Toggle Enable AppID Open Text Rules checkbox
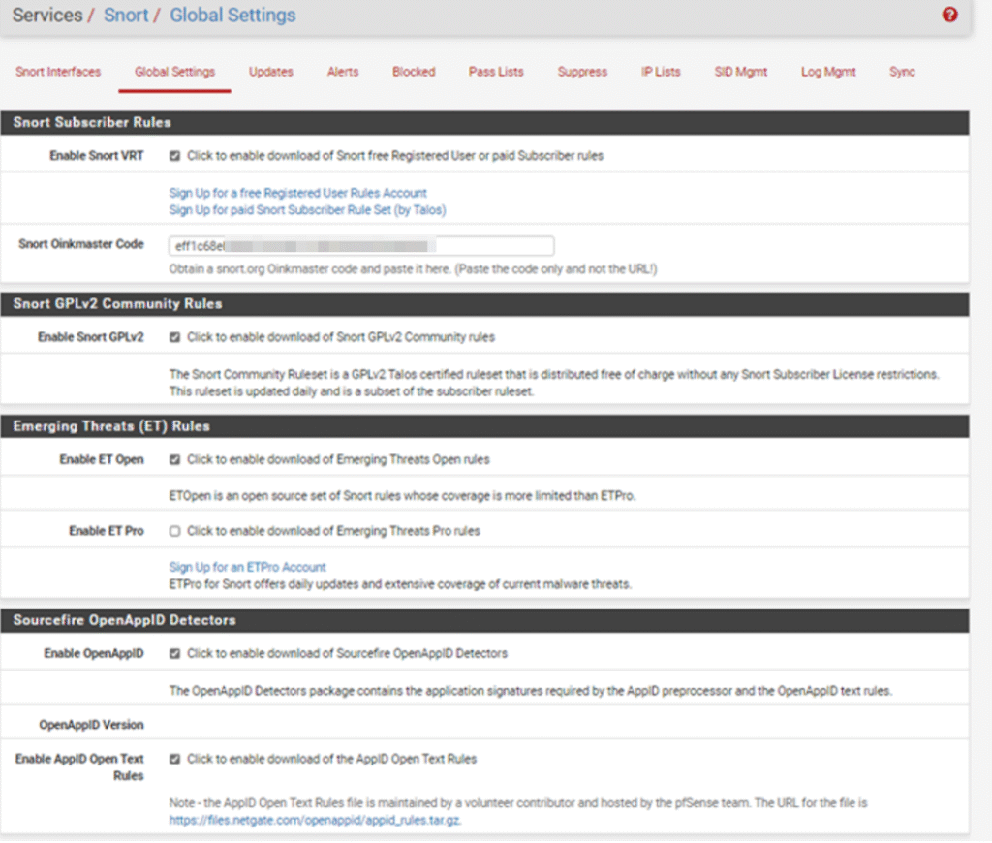Image resolution: width=992 pixels, height=843 pixels. [175, 759]
